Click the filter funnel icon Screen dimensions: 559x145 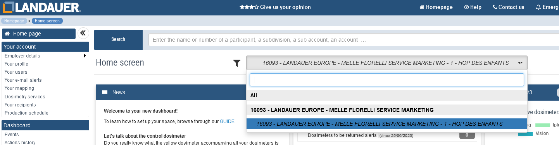(x=237, y=63)
